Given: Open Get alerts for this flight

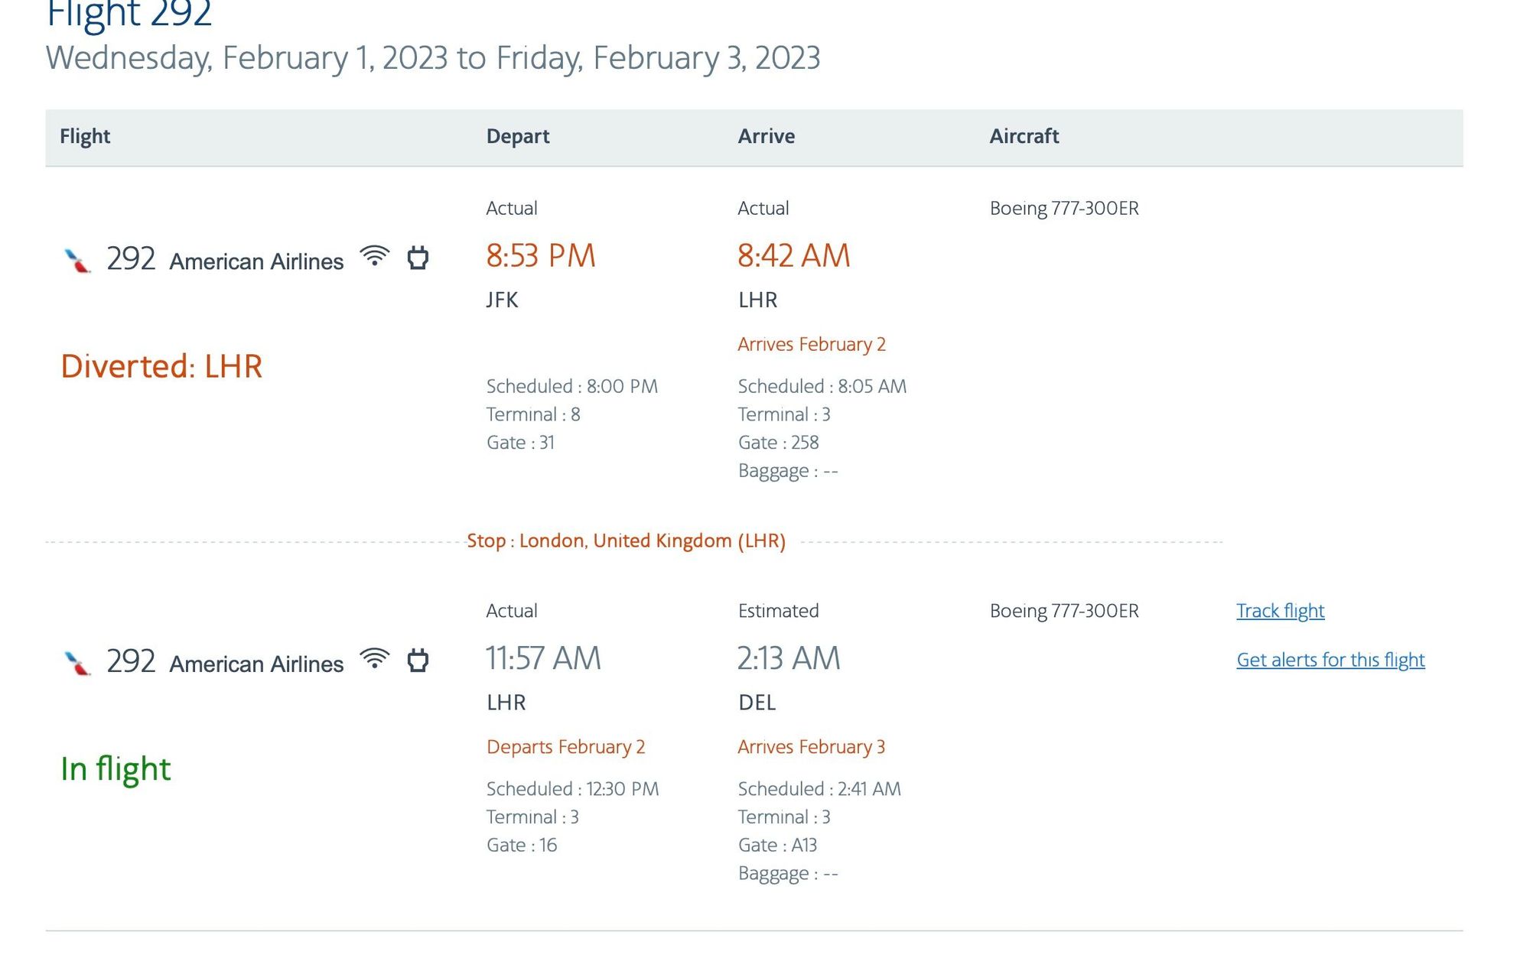Looking at the screenshot, I should pos(1330,660).
